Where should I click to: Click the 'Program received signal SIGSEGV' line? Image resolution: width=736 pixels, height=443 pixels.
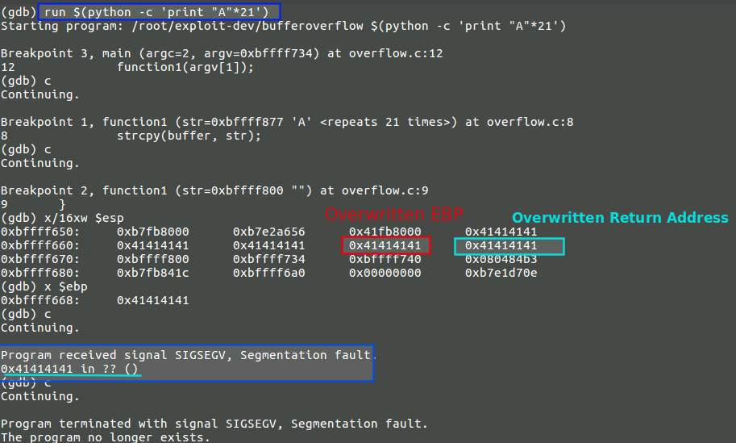tap(185, 355)
